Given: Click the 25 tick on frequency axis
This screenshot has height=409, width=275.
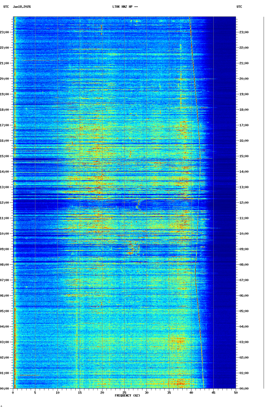Looking at the screenshot, I should 124,393.
